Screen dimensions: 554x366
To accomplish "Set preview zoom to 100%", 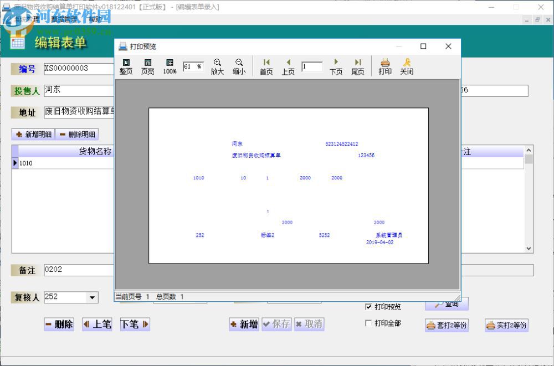I will tap(169, 65).
